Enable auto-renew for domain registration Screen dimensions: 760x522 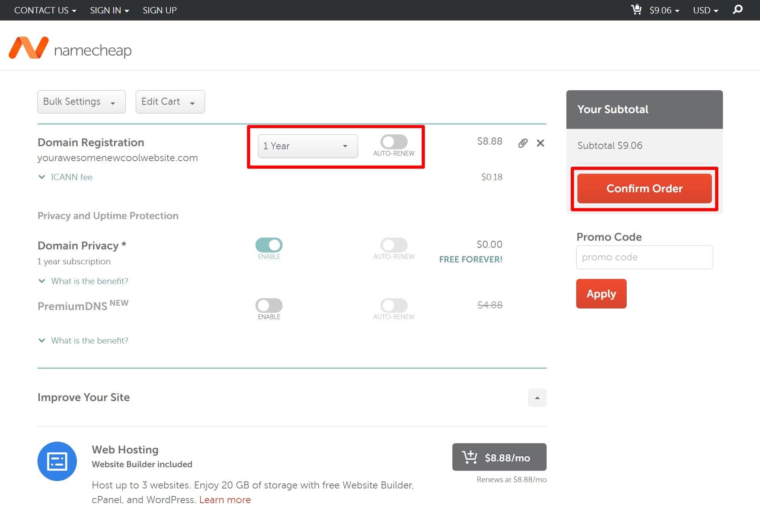point(394,142)
